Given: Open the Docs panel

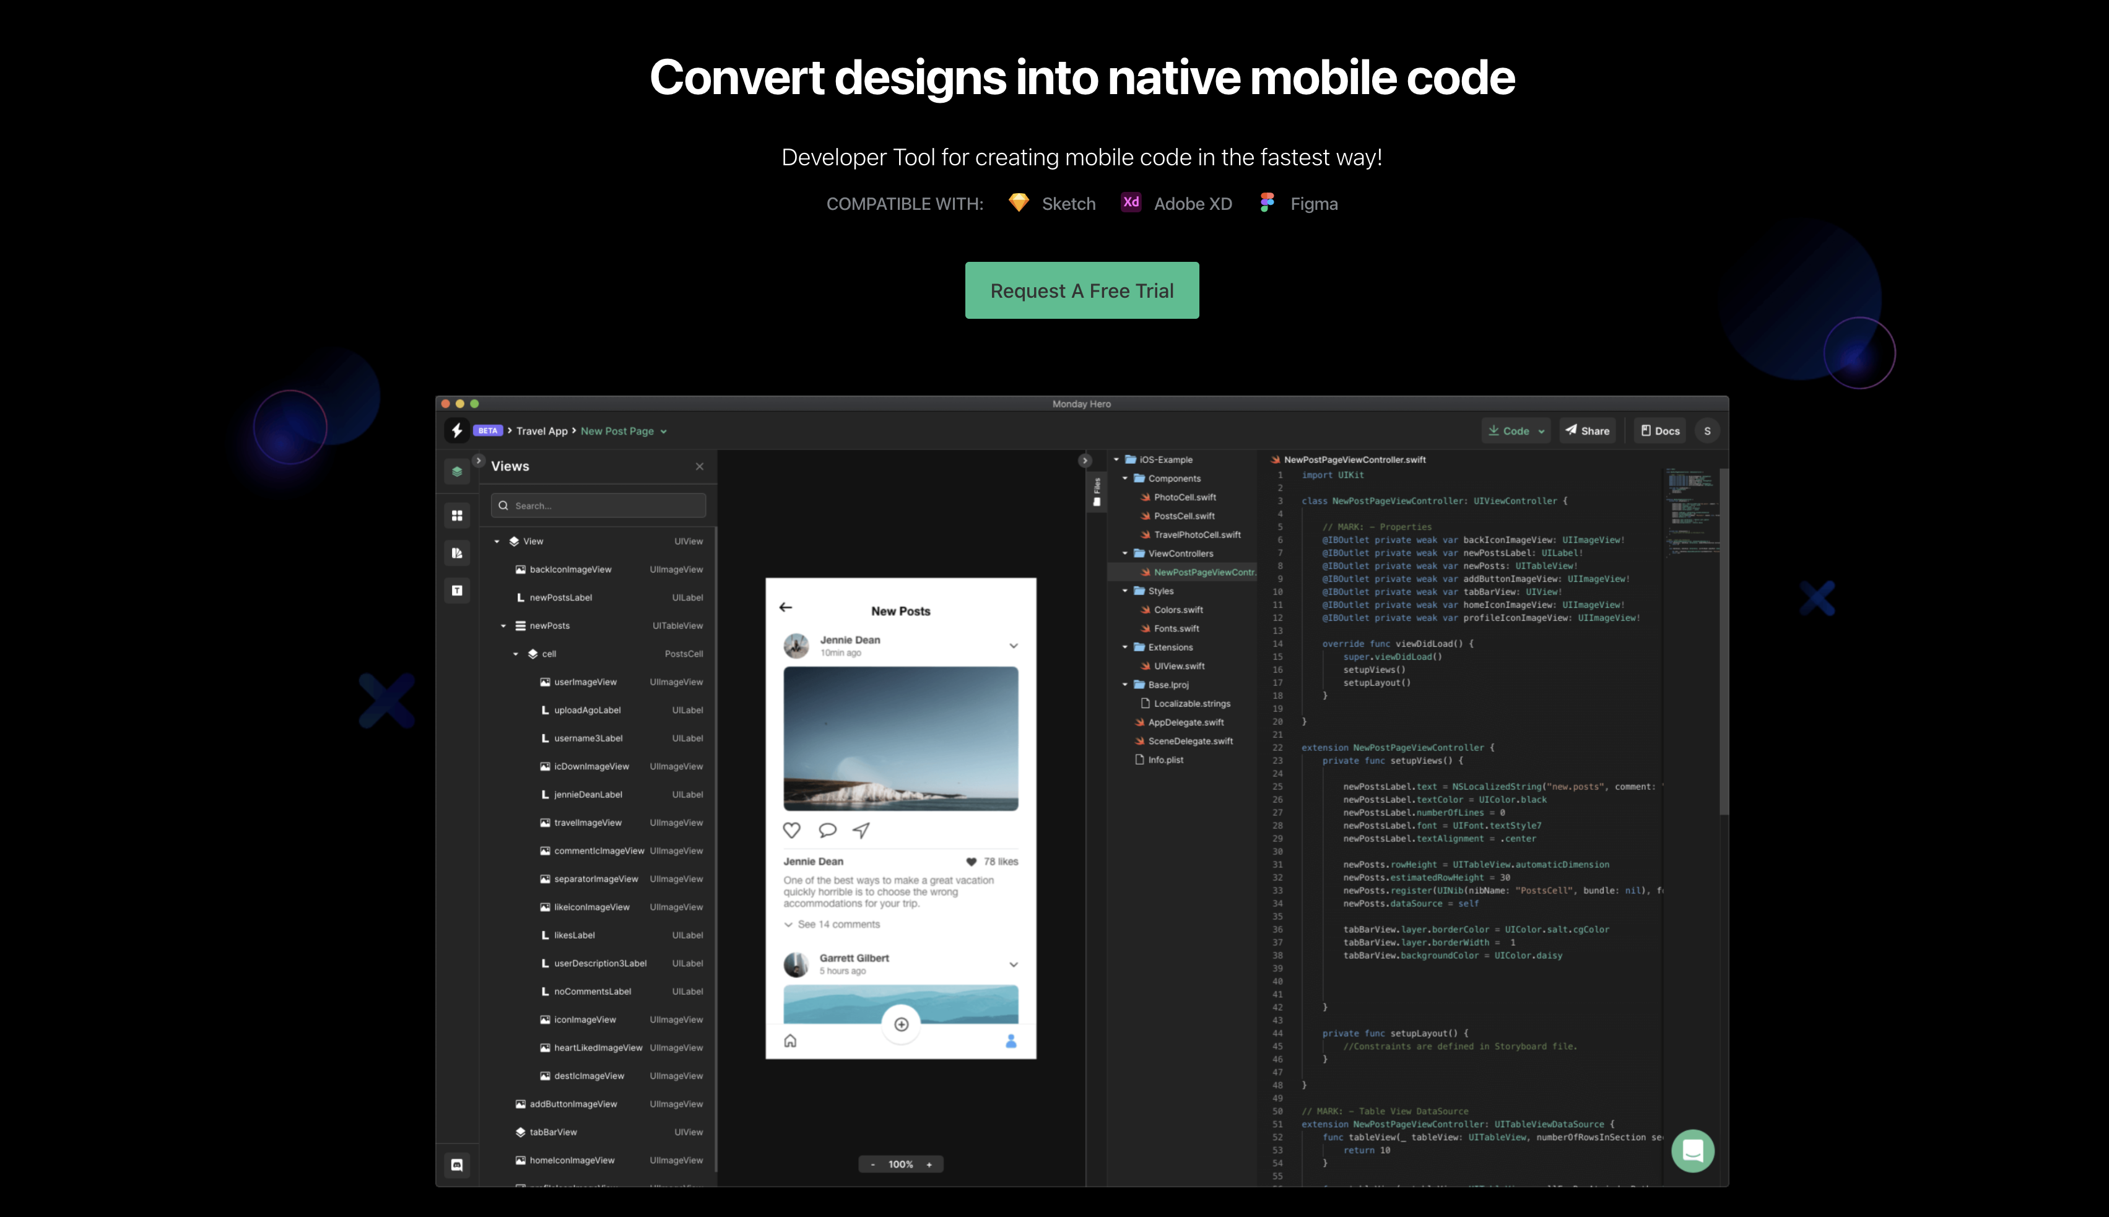Looking at the screenshot, I should (1659, 430).
